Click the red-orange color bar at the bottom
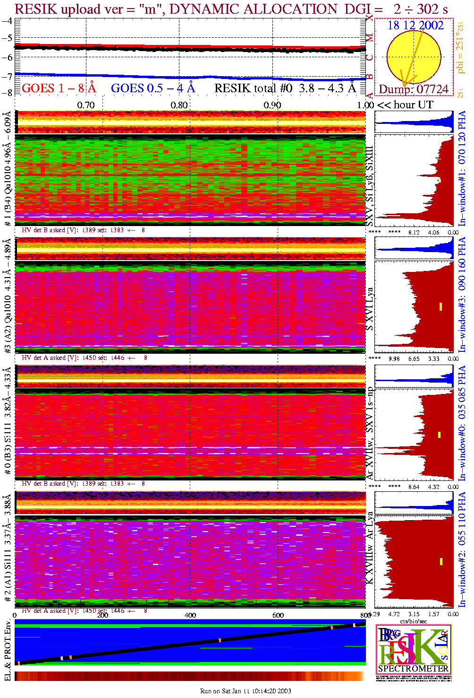The image size is (474, 698). (x=190, y=676)
